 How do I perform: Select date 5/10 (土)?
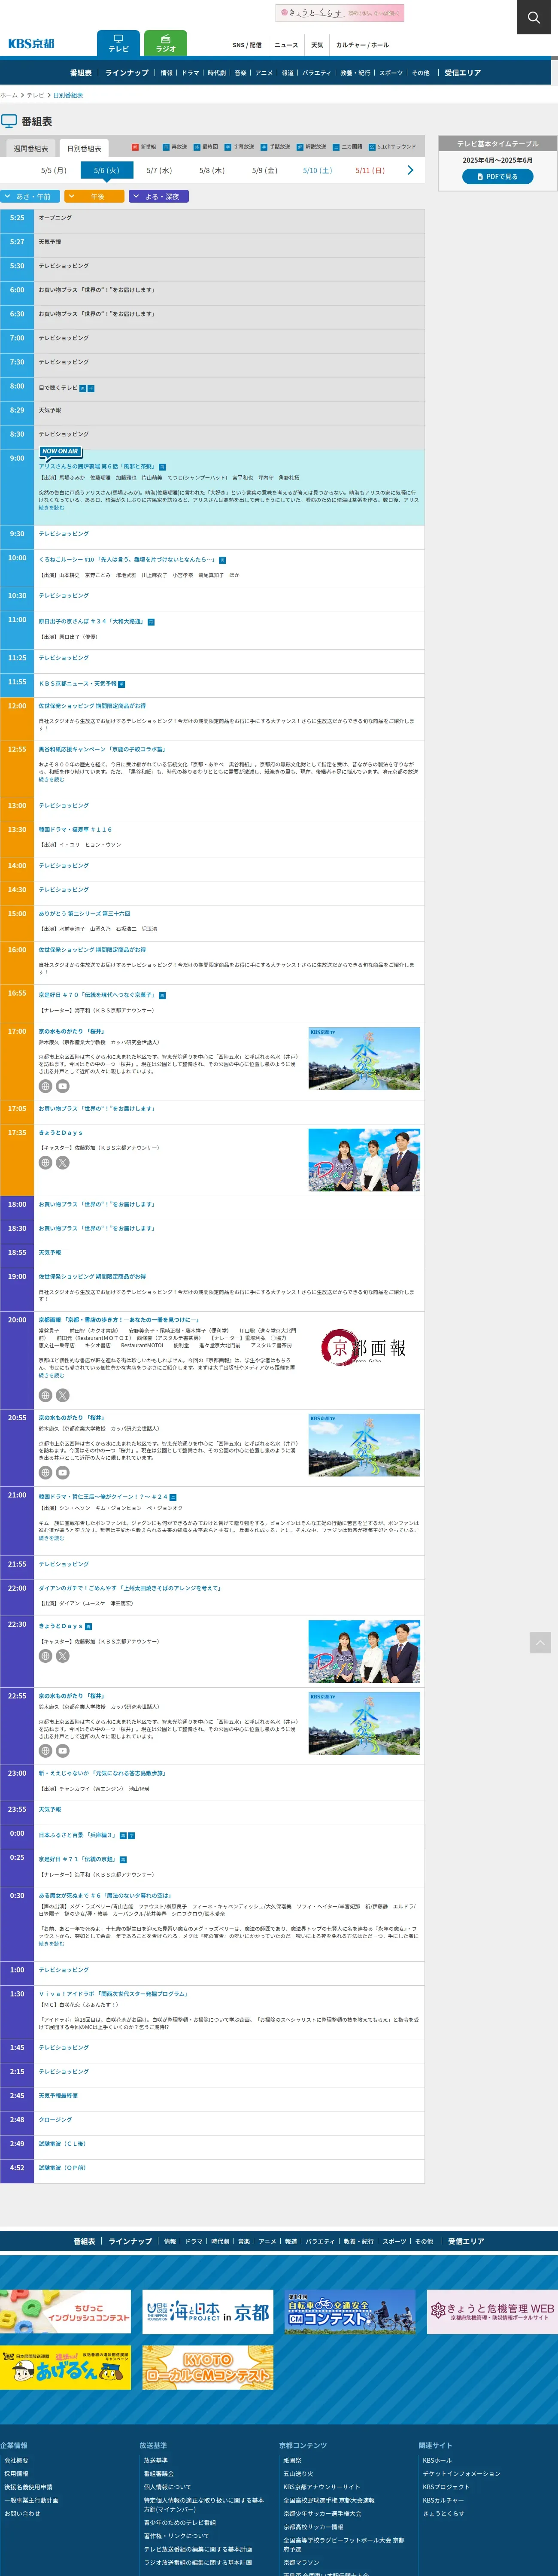point(317,171)
